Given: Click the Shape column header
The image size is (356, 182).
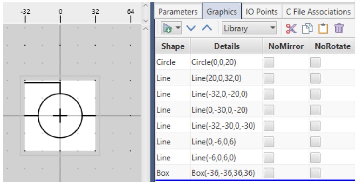Looking at the screenshot, I should (172, 46).
